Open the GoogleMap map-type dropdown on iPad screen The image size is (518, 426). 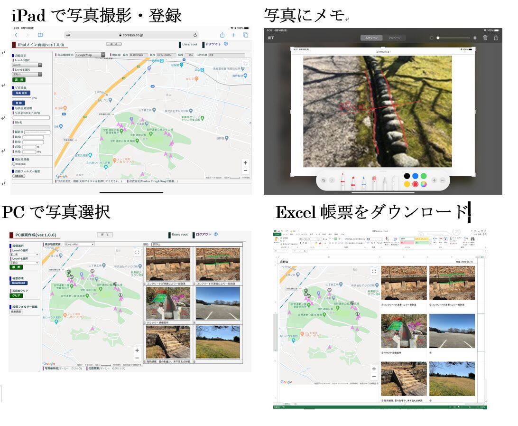[x=90, y=55]
